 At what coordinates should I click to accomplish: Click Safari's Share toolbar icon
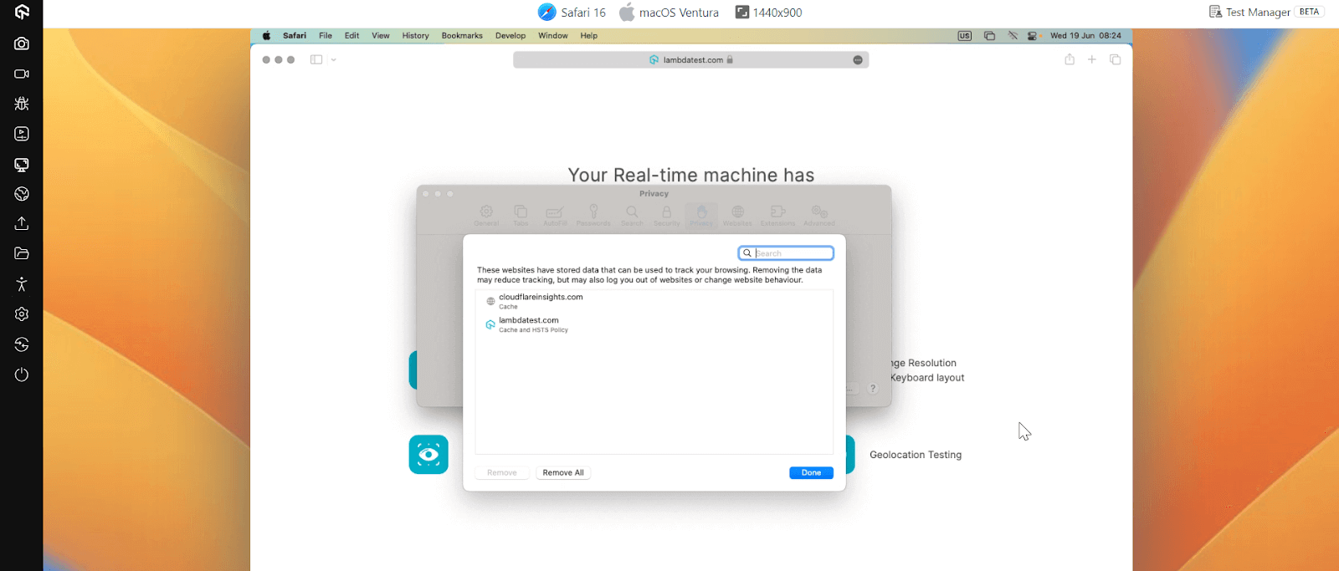pos(1070,59)
